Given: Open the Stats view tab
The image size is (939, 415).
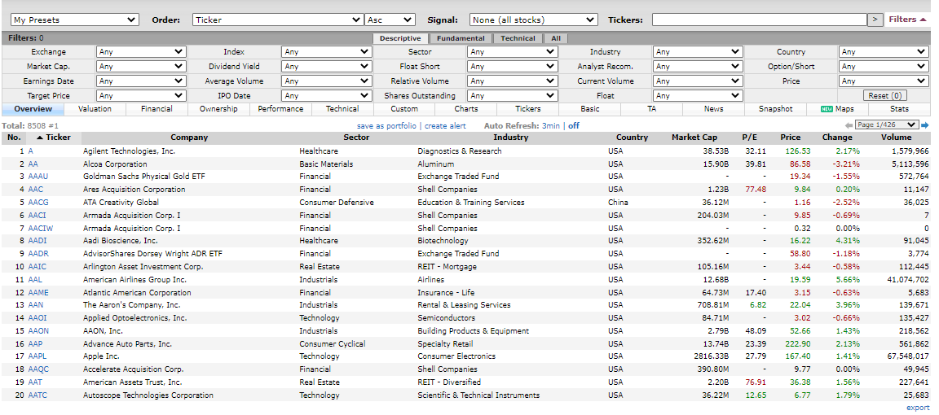Looking at the screenshot, I should [x=900, y=109].
